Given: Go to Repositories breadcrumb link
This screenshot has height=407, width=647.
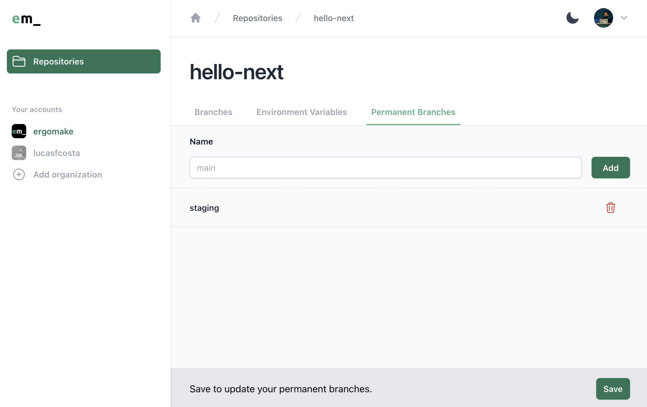Looking at the screenshot, I should click(x=257, y=18).
